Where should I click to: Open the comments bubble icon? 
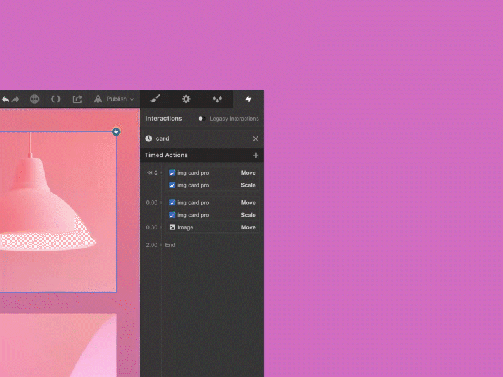[35, 99]
